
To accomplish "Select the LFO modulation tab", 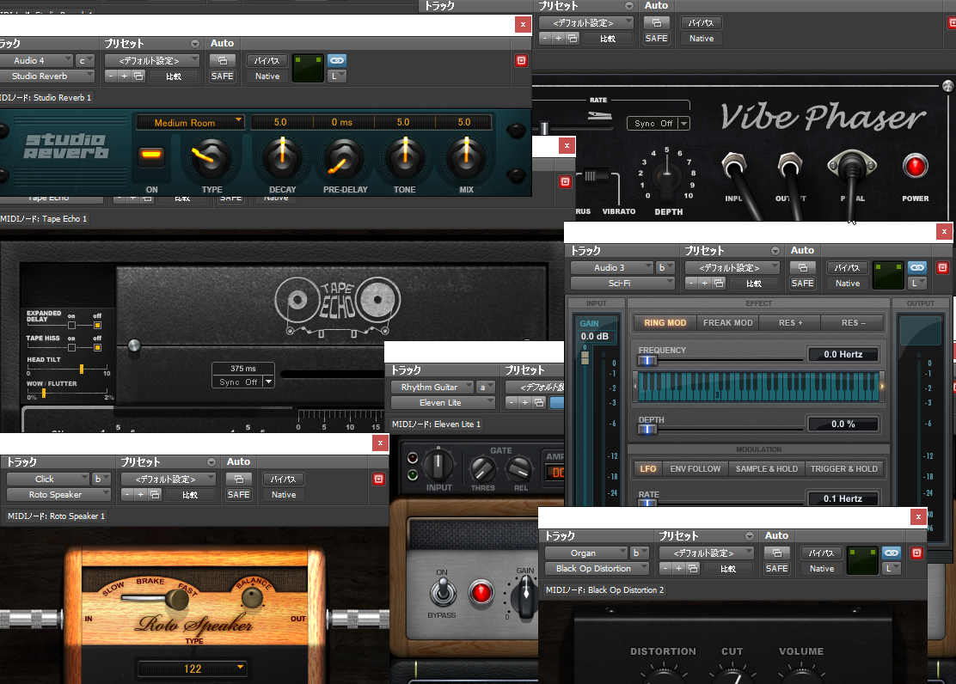I will (648, 469).
